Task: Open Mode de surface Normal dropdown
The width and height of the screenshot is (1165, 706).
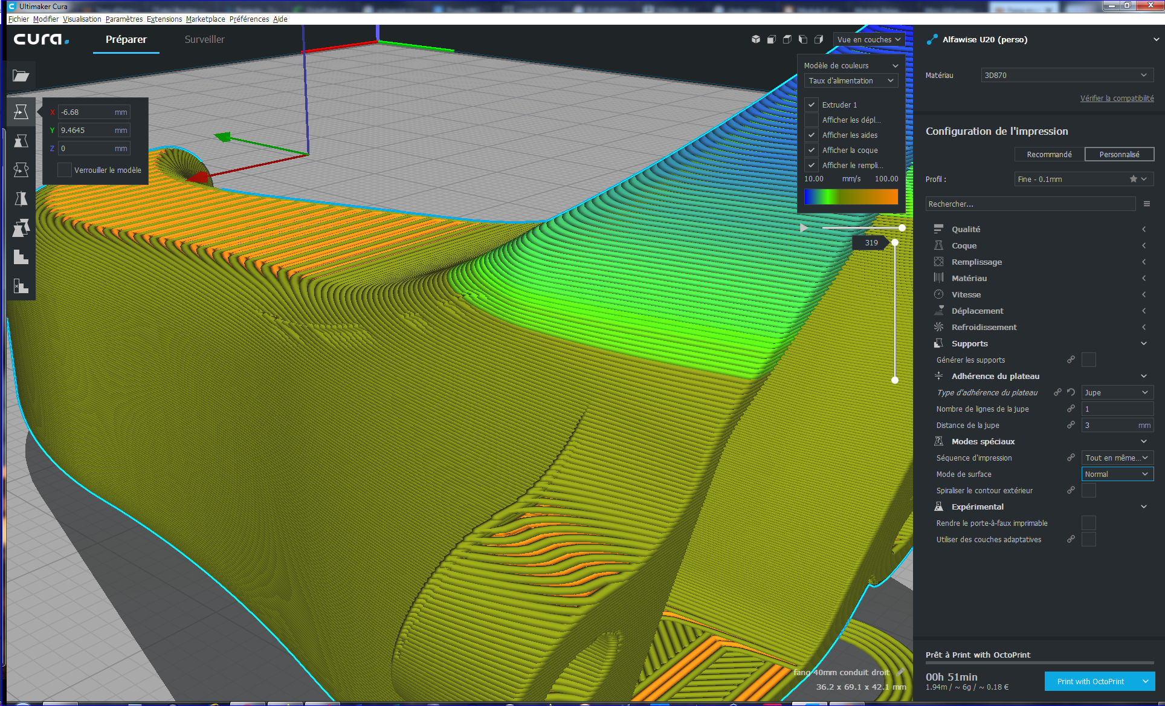Action: pos(1117,474)
